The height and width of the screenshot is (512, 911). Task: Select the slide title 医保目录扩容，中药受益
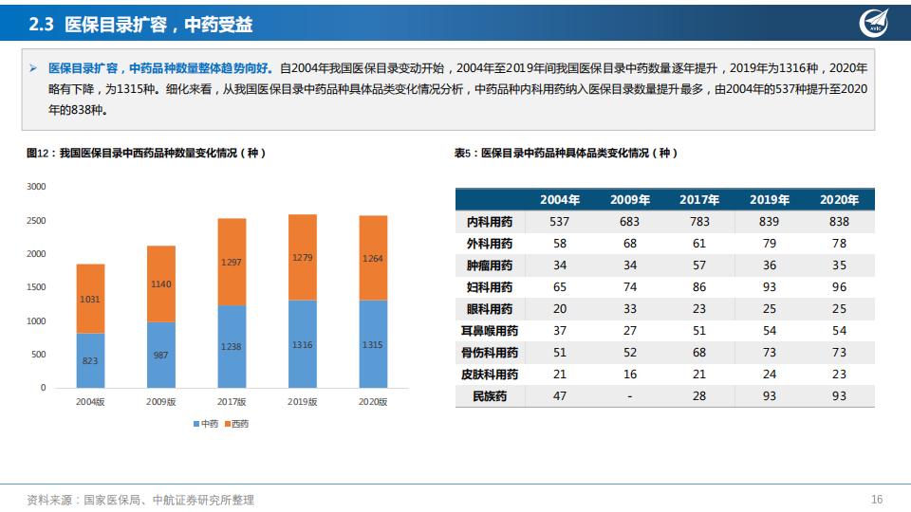158,25
